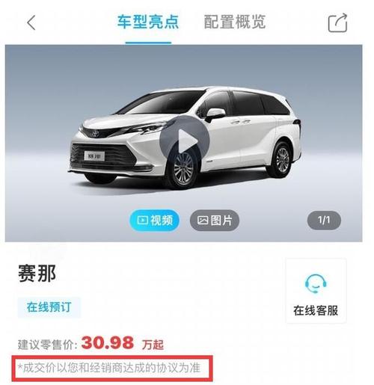
Task: Open 在线客服 label text
Action: (x=316, y=310)
